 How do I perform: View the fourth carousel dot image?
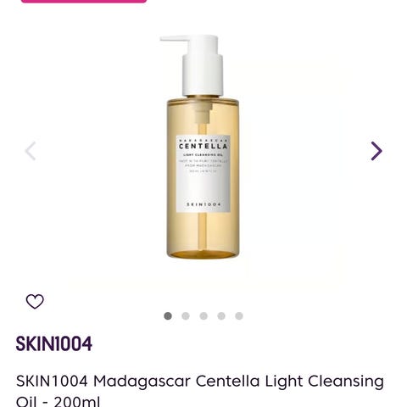click(x=221, y=316)
